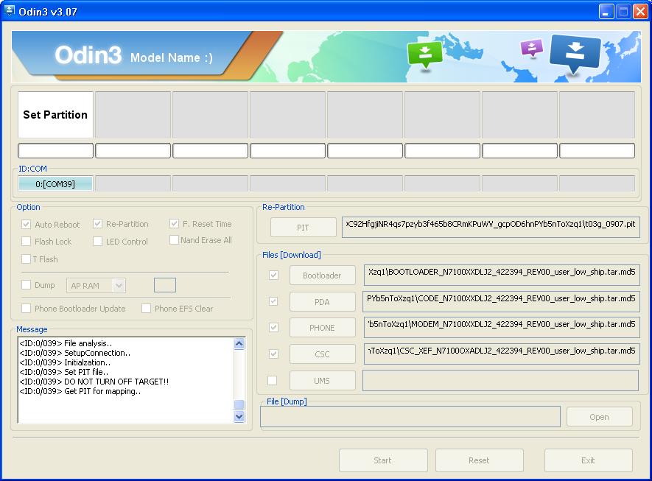Screen dimensions: 652x481
Task: Click the 0:[COM39] port slot
Action: (55, 183)
